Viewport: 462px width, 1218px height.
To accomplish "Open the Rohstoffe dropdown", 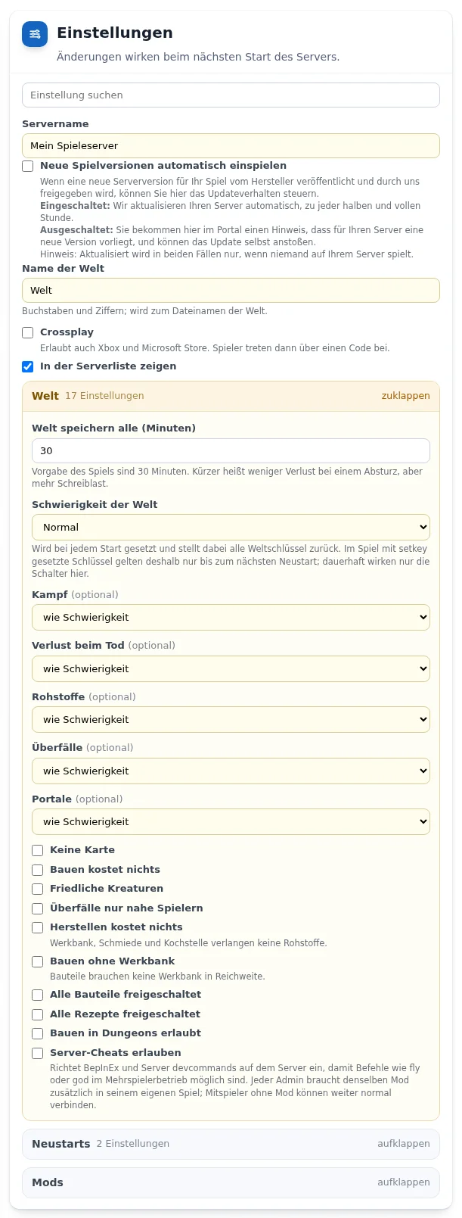I will [231, 719].
